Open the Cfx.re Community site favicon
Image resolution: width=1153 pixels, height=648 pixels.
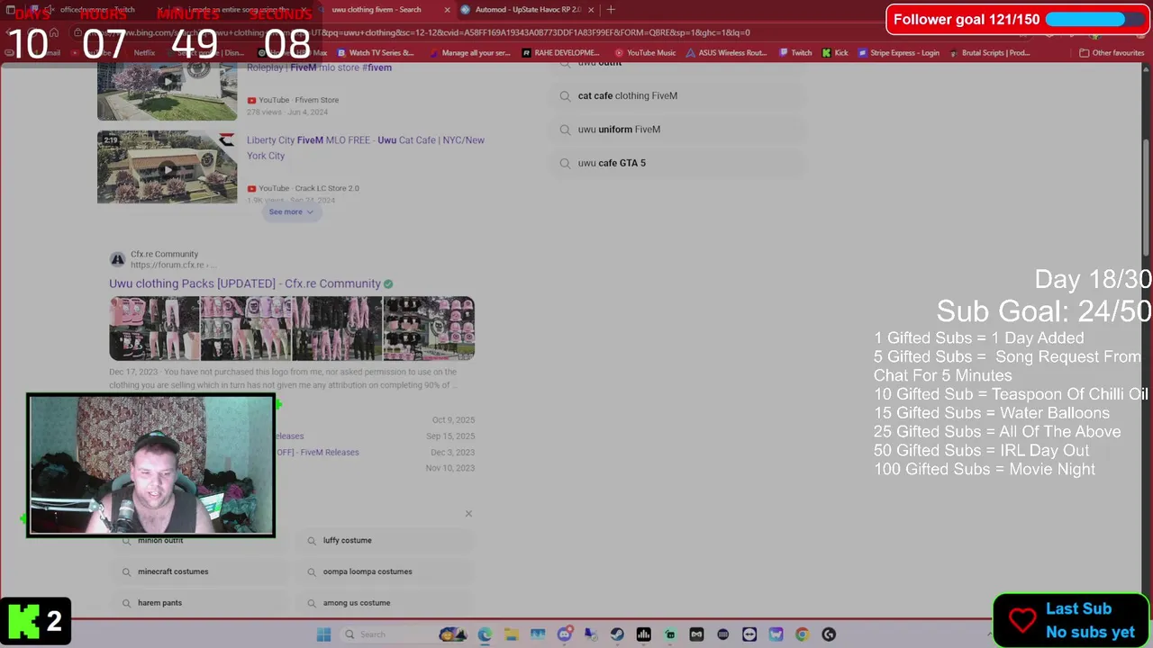tap(117, 259)
